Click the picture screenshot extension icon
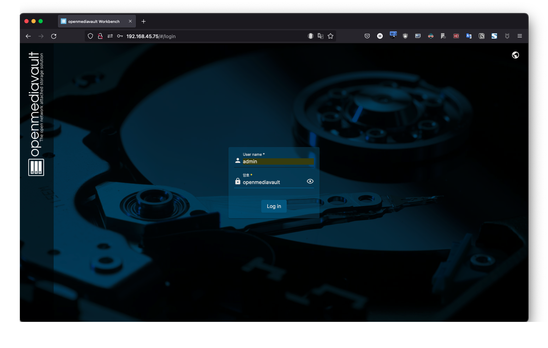Viewport: 548px width, 348px height. pos(418,36)
